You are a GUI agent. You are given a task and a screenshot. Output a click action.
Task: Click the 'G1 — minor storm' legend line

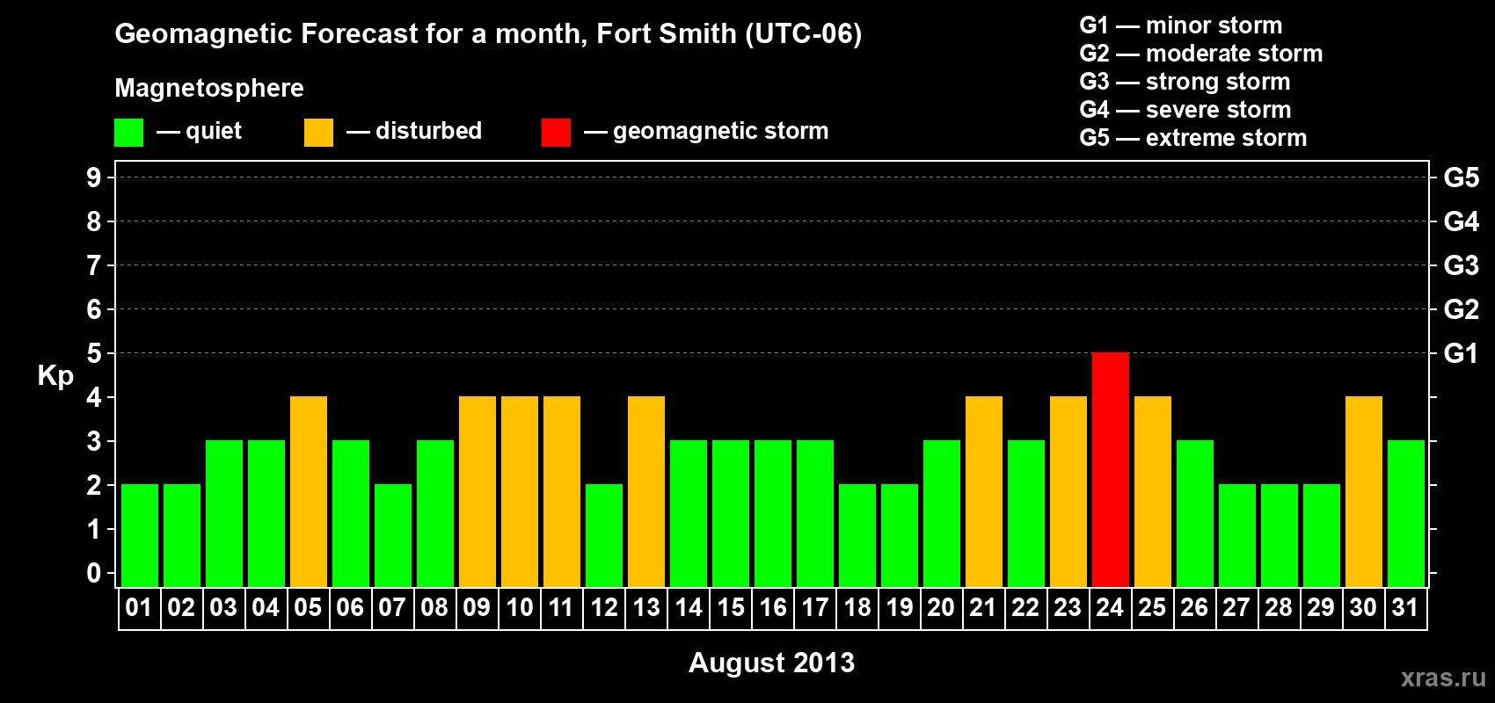click(1181, 25)
